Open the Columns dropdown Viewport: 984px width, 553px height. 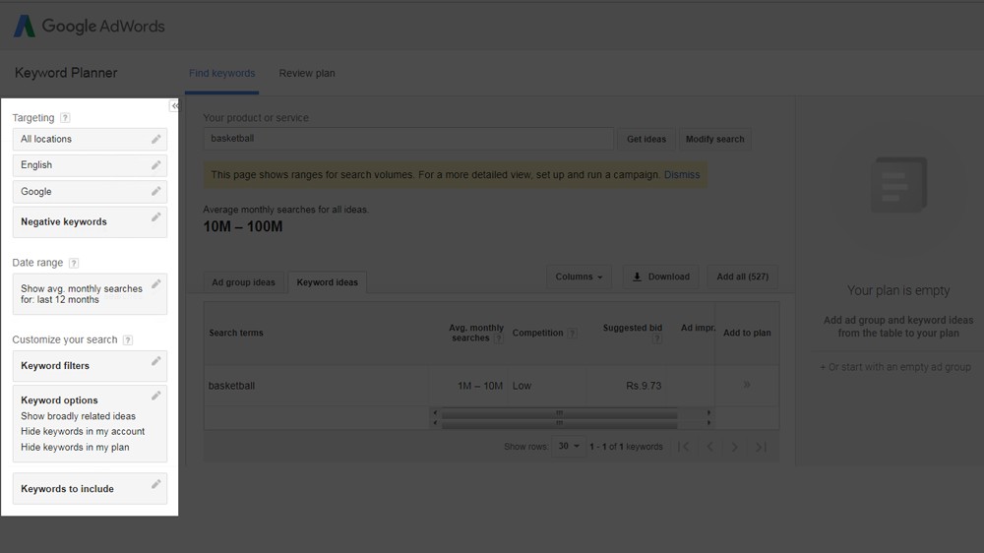tap(579, 276)
